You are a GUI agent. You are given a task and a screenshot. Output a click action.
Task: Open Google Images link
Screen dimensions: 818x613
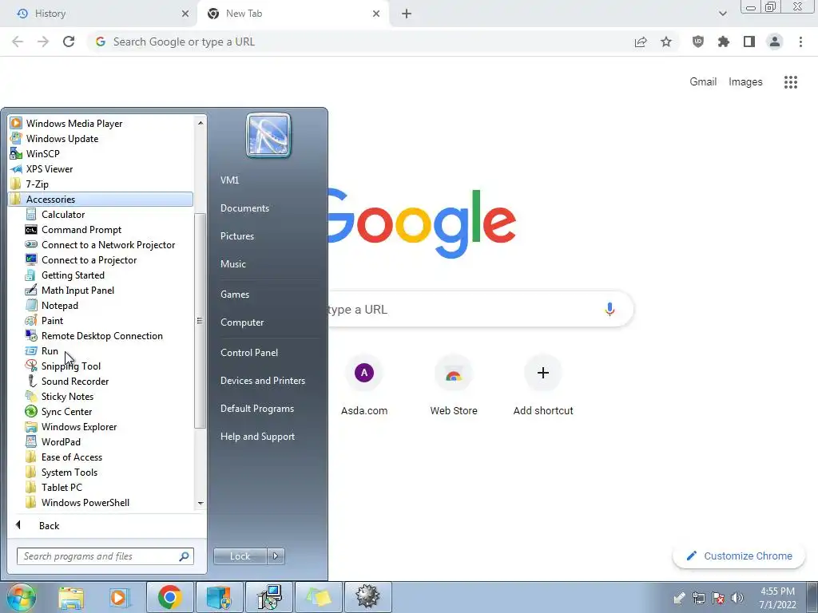click(745, 82)
